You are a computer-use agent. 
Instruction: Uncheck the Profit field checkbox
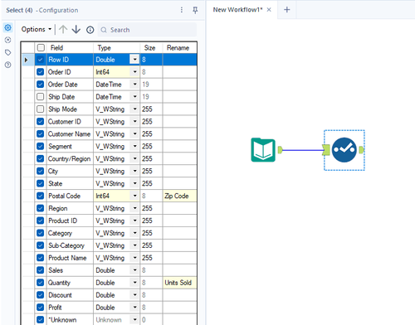(x=41, y=308)
